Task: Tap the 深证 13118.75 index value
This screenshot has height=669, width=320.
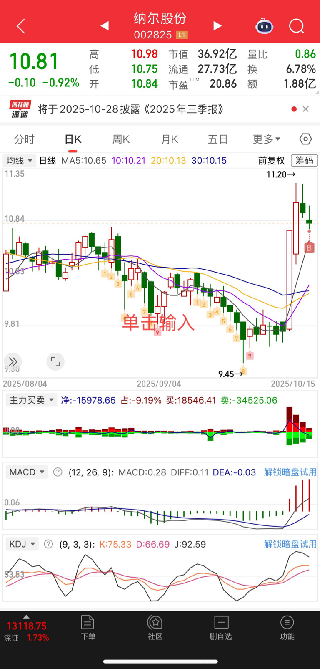Action: (27, 626)
